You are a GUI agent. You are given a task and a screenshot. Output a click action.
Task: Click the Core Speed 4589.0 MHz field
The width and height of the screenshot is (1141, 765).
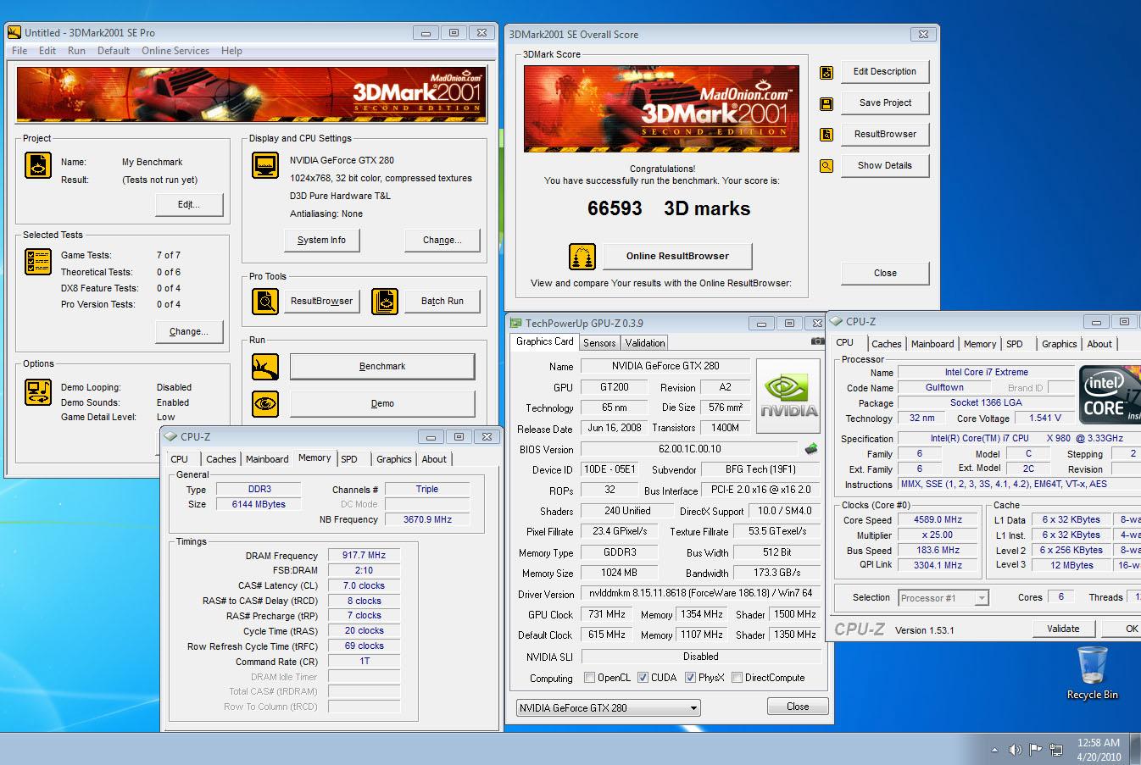point(938,520)
